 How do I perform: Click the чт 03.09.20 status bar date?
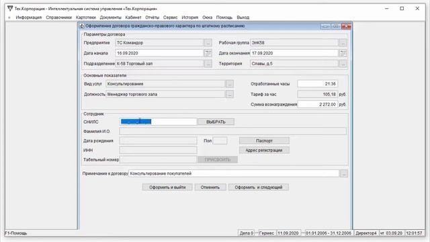[x=391, y=233]
